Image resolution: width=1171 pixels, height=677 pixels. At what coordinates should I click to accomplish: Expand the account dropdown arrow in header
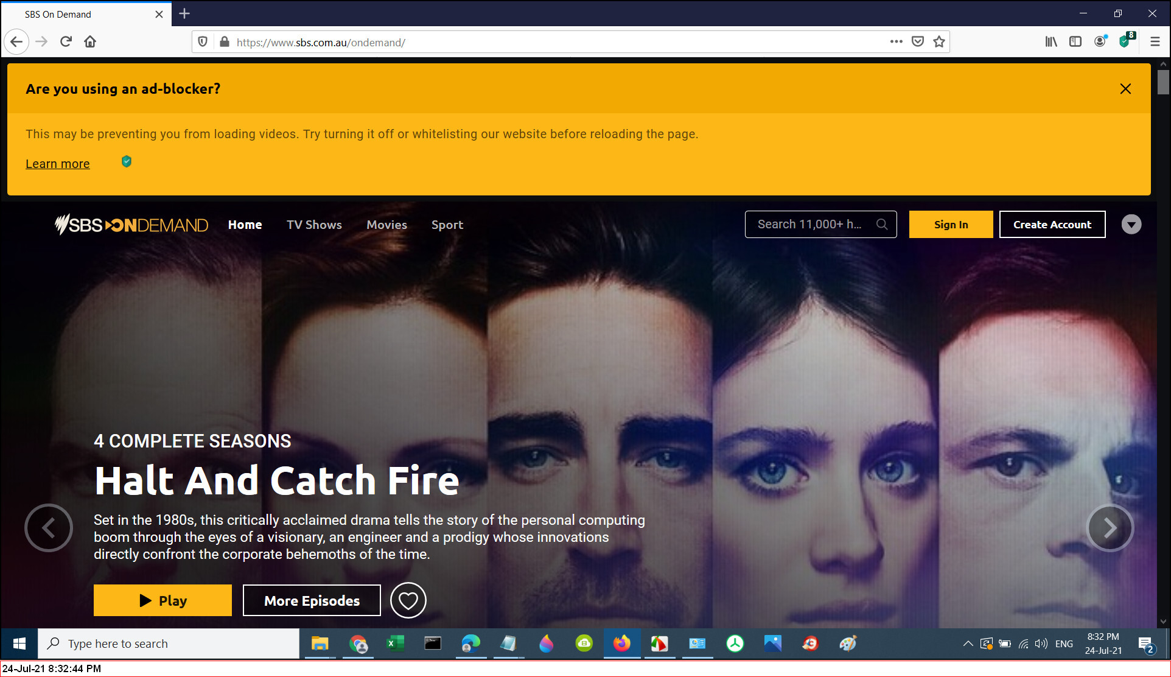point(1131,225)
